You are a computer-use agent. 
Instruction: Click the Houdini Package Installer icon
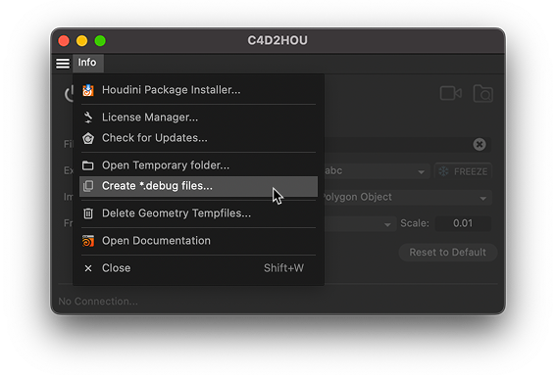(88, 90)
